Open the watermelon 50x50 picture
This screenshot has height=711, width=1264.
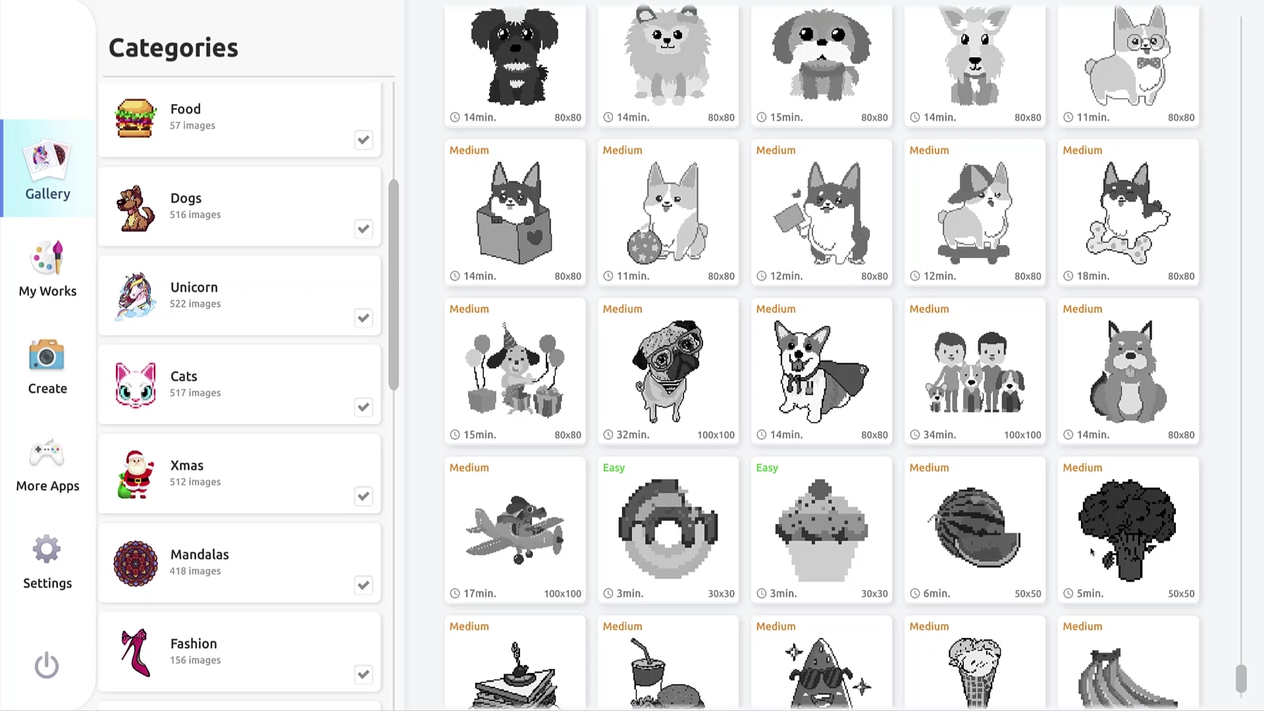pos(974,529)
